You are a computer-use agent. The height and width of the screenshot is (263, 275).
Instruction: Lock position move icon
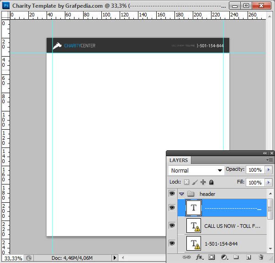203,182
